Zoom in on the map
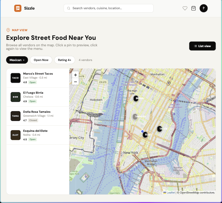The height and width of the screenshot is (203, 222). (75, 75)
